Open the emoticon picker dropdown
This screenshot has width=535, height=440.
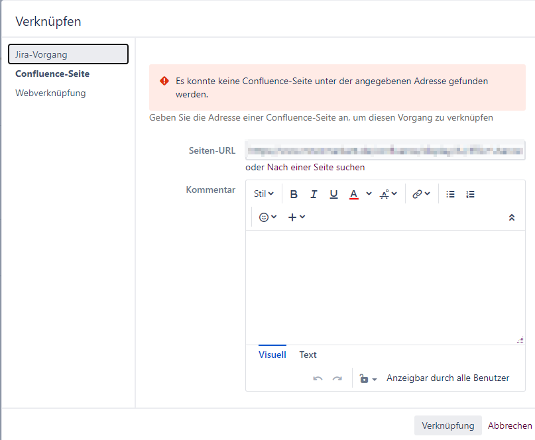point(268,217)
